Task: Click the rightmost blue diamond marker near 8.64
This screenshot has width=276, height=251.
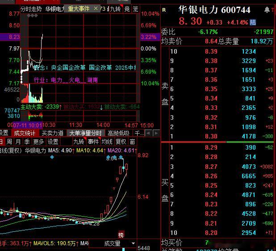Action: point(121,157)
